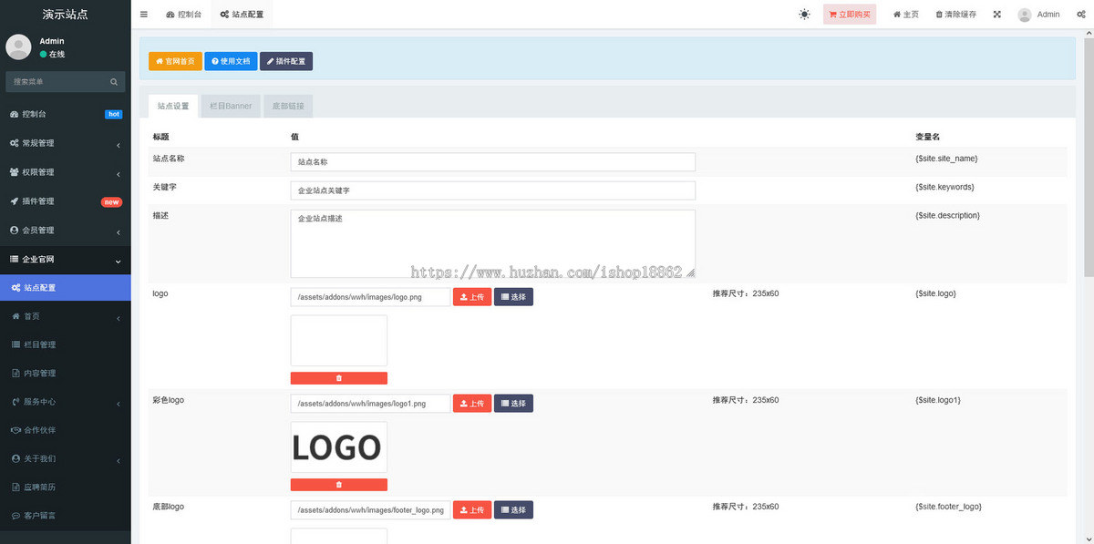This screenshot has width=1094, height=544.
Task: Click the variable text {$site.logo}
Action: [935, 293]
